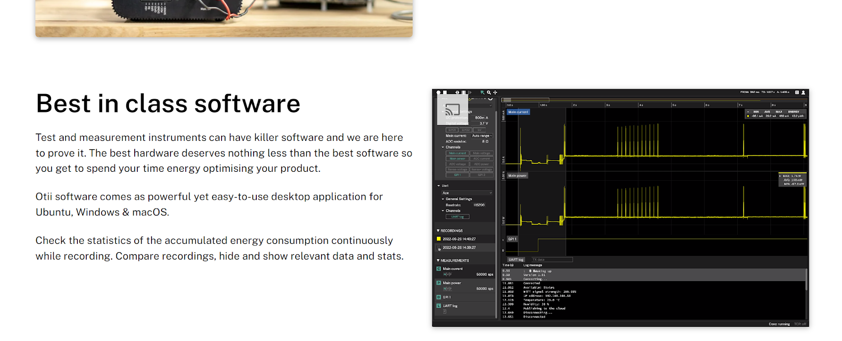Toggle the ADC power channel button
Image resolution: width=842 pixels, height=341 pixels.
tap(482, 164)
